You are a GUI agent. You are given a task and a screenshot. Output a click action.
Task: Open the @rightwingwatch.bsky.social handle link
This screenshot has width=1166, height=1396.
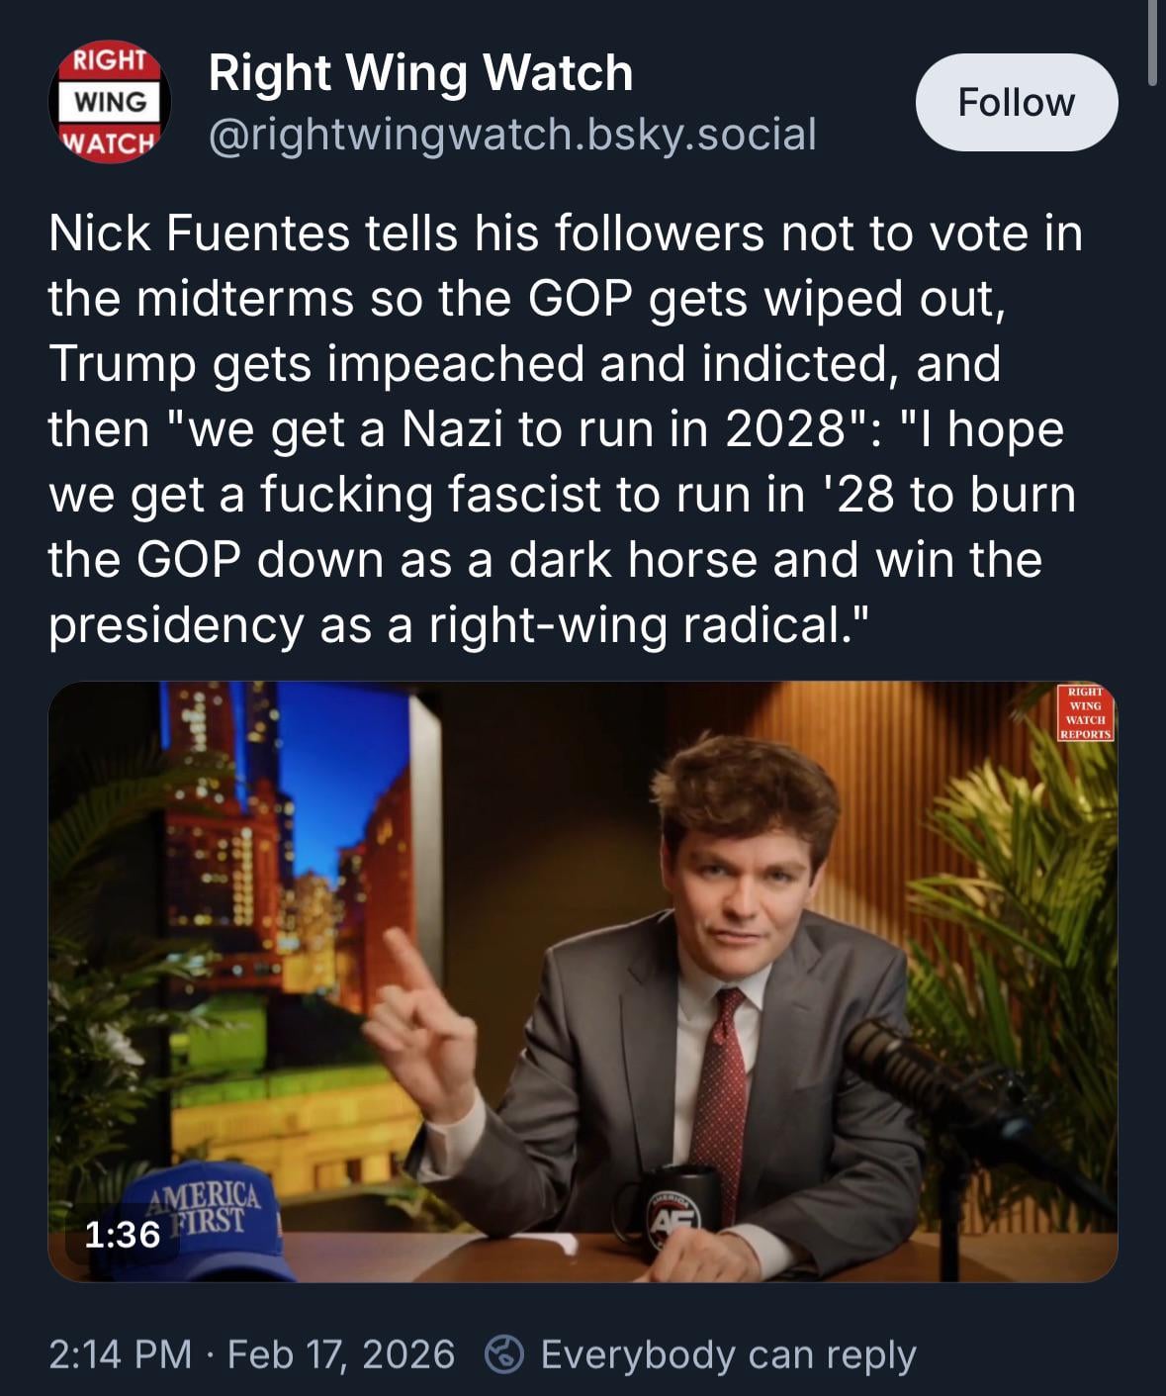(x=512, y=135)
